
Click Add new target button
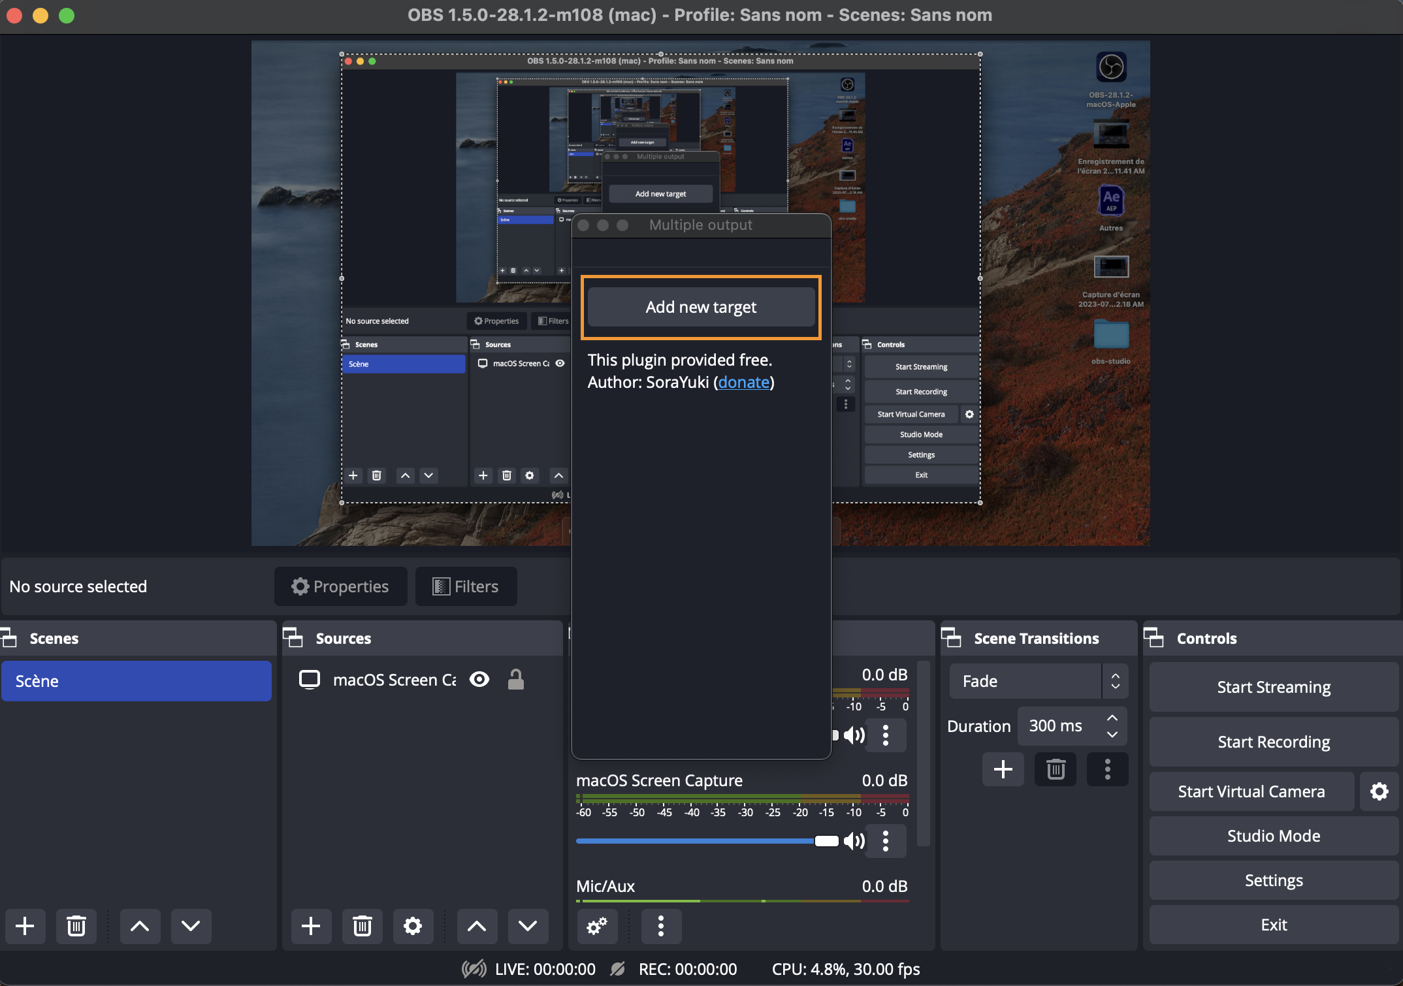(701, 307)
